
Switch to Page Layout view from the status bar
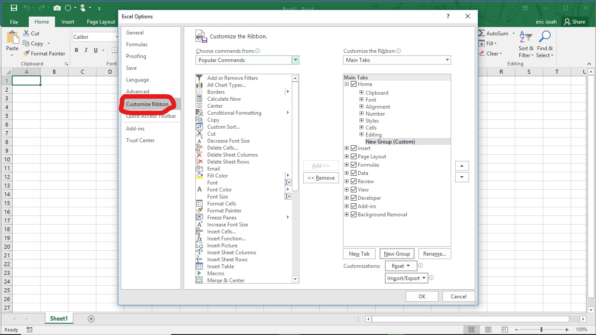(488, 330)
